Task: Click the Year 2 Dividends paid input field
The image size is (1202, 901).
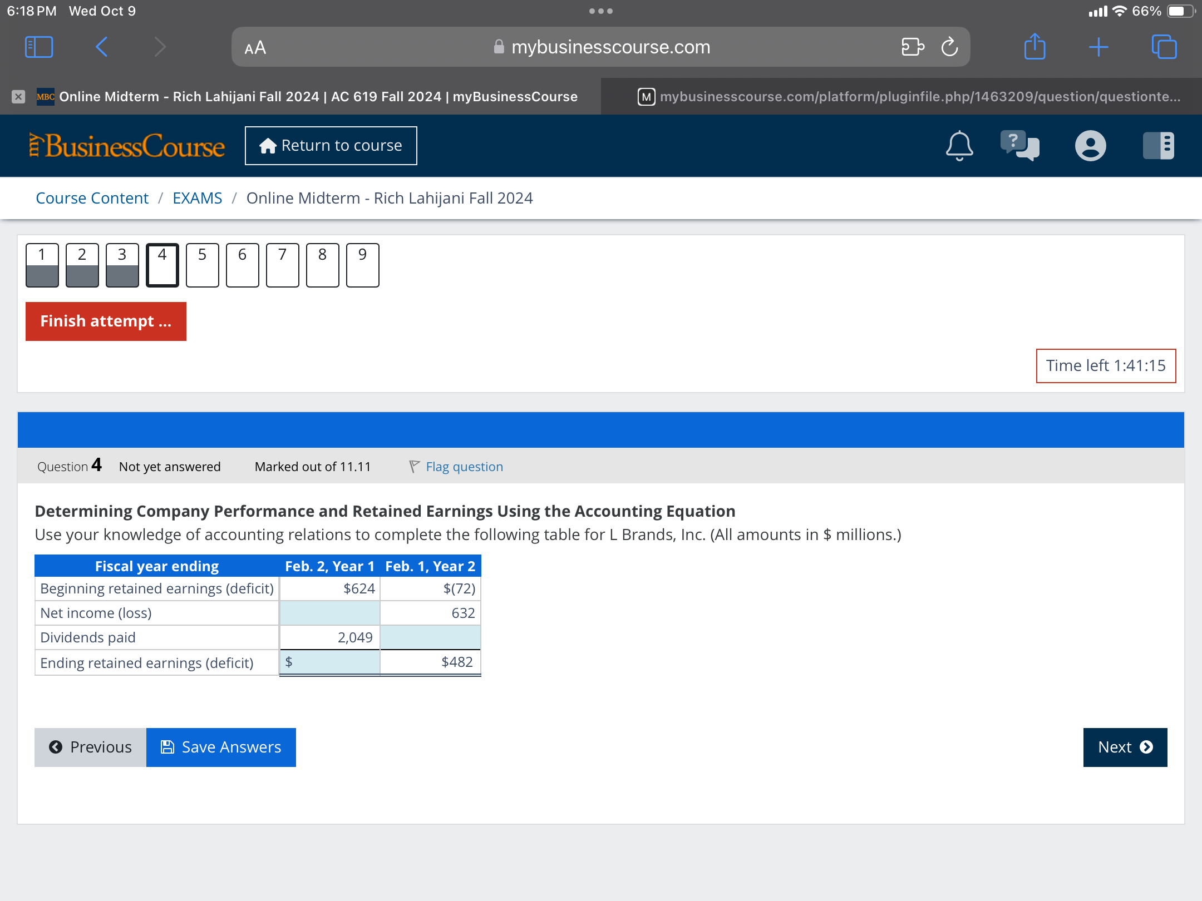Action: [x=430, y=637]
